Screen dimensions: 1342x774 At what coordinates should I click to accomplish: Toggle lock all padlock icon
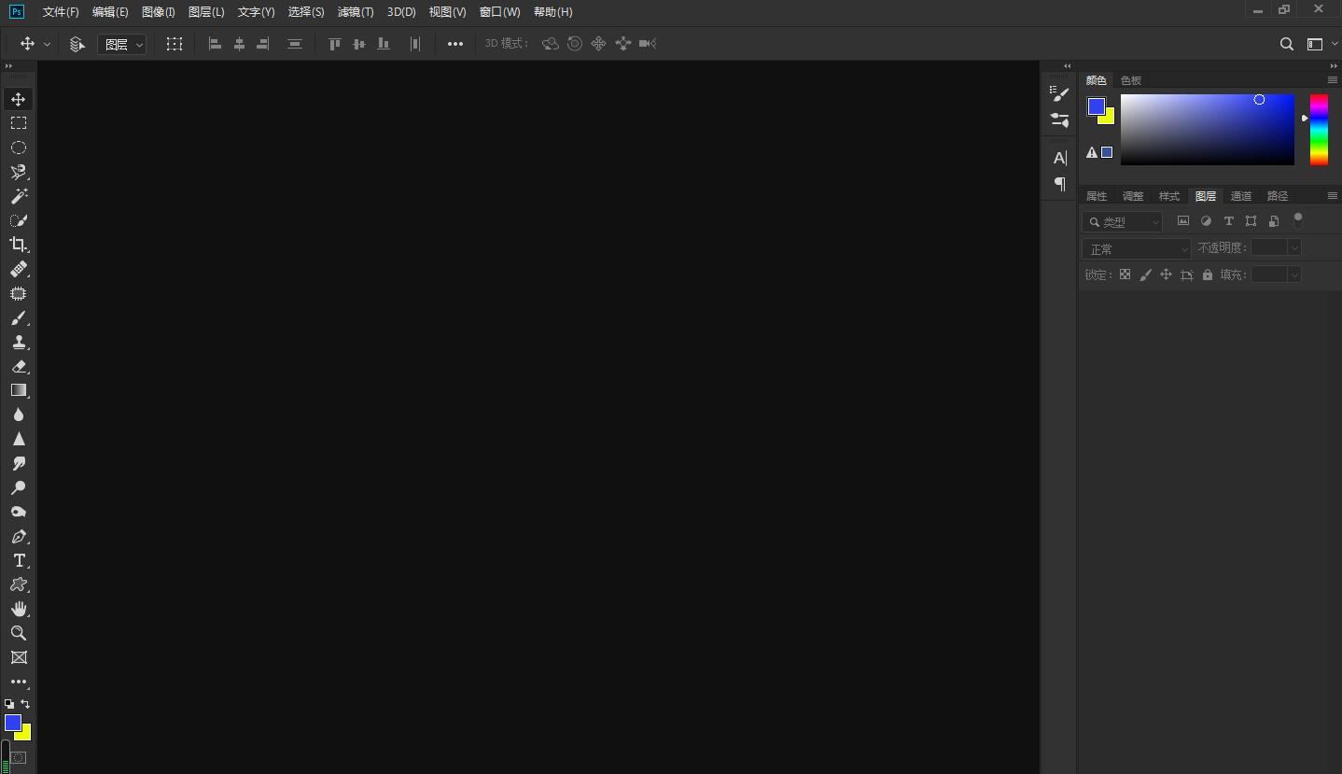point(1208,274)
